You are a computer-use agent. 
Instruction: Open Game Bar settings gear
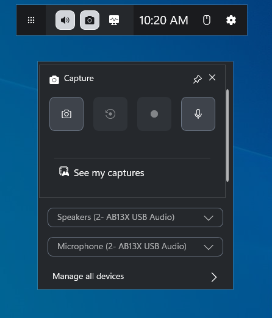coord(231,20)
